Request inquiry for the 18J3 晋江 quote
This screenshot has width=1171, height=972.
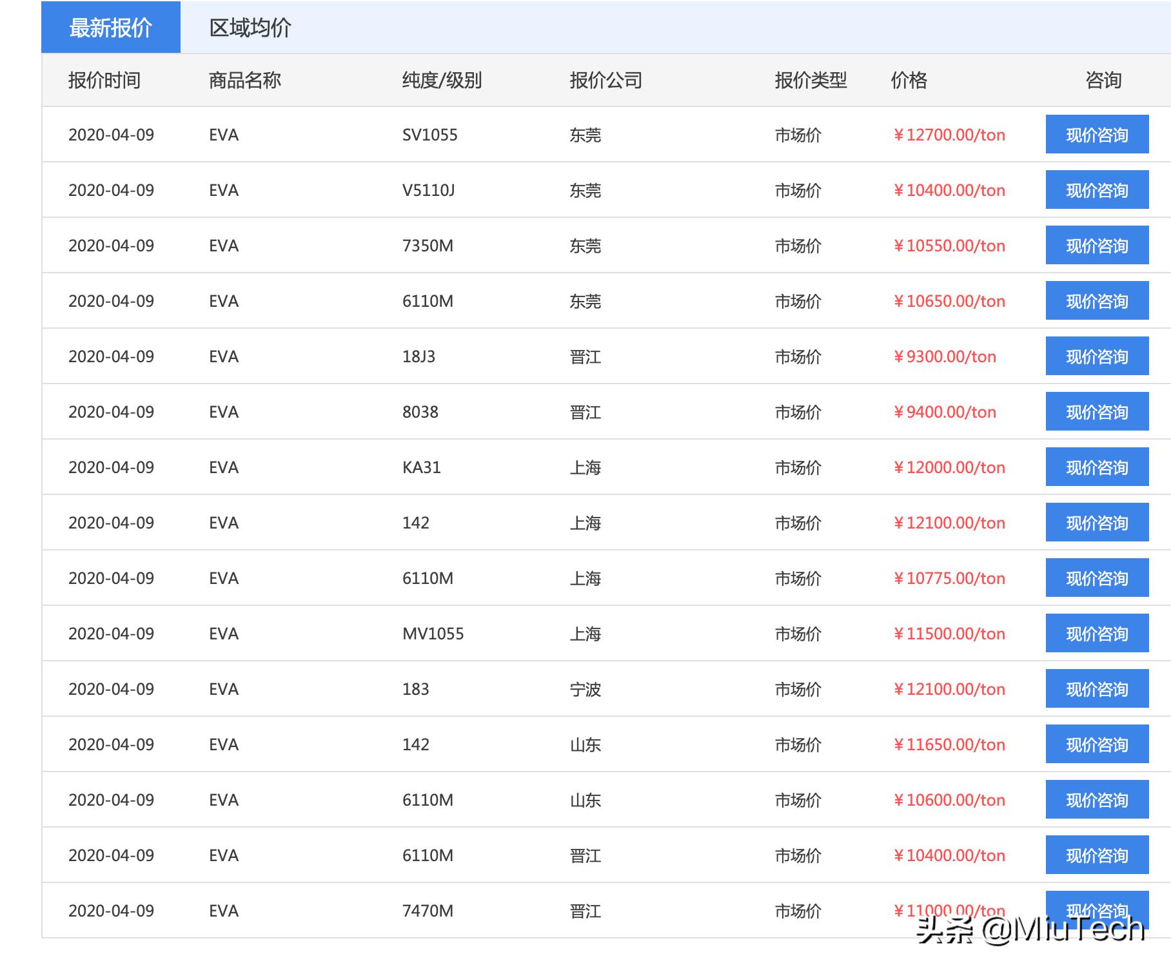pyautogui.click(x=1097, y=356)
